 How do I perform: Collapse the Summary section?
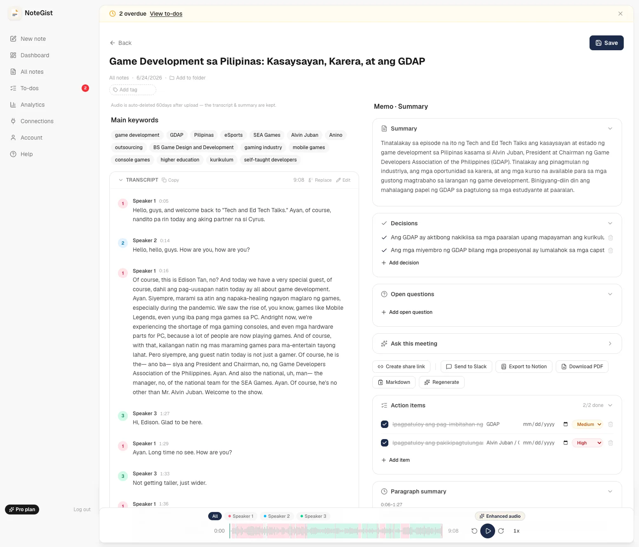[x=610, y=129]
